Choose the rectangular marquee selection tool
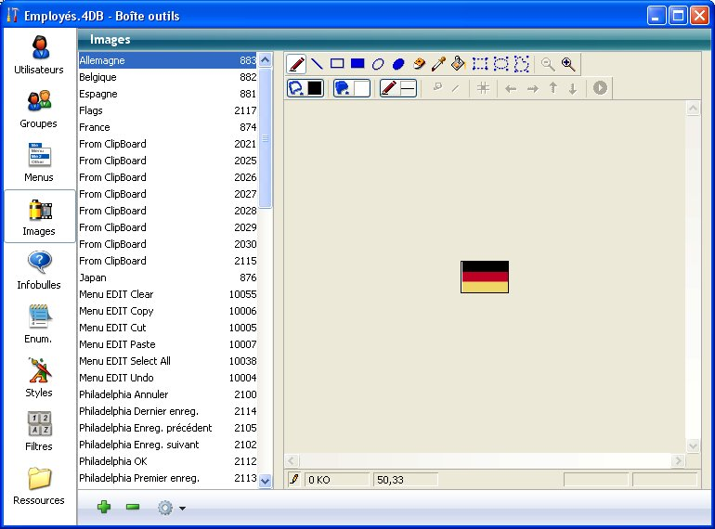Image resolution: width=715 pixels, height=529 pixels. pos(480,64)
